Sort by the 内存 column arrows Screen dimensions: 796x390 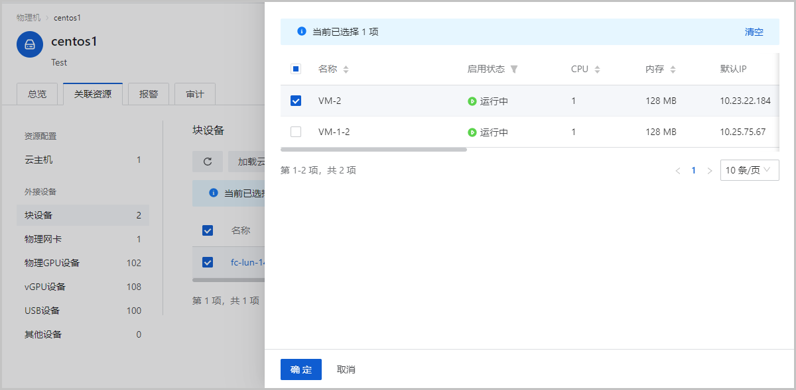point(673,70)
